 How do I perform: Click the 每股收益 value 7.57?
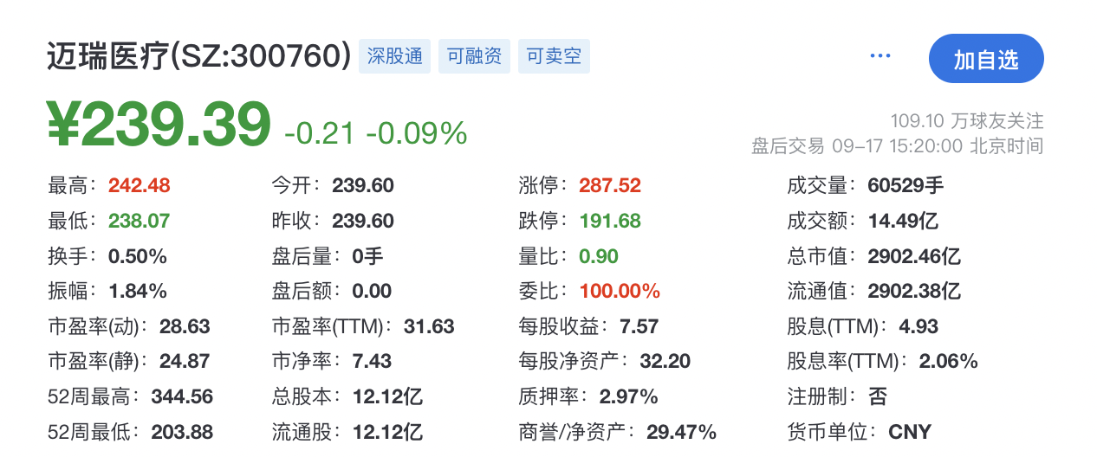point(639,326)
